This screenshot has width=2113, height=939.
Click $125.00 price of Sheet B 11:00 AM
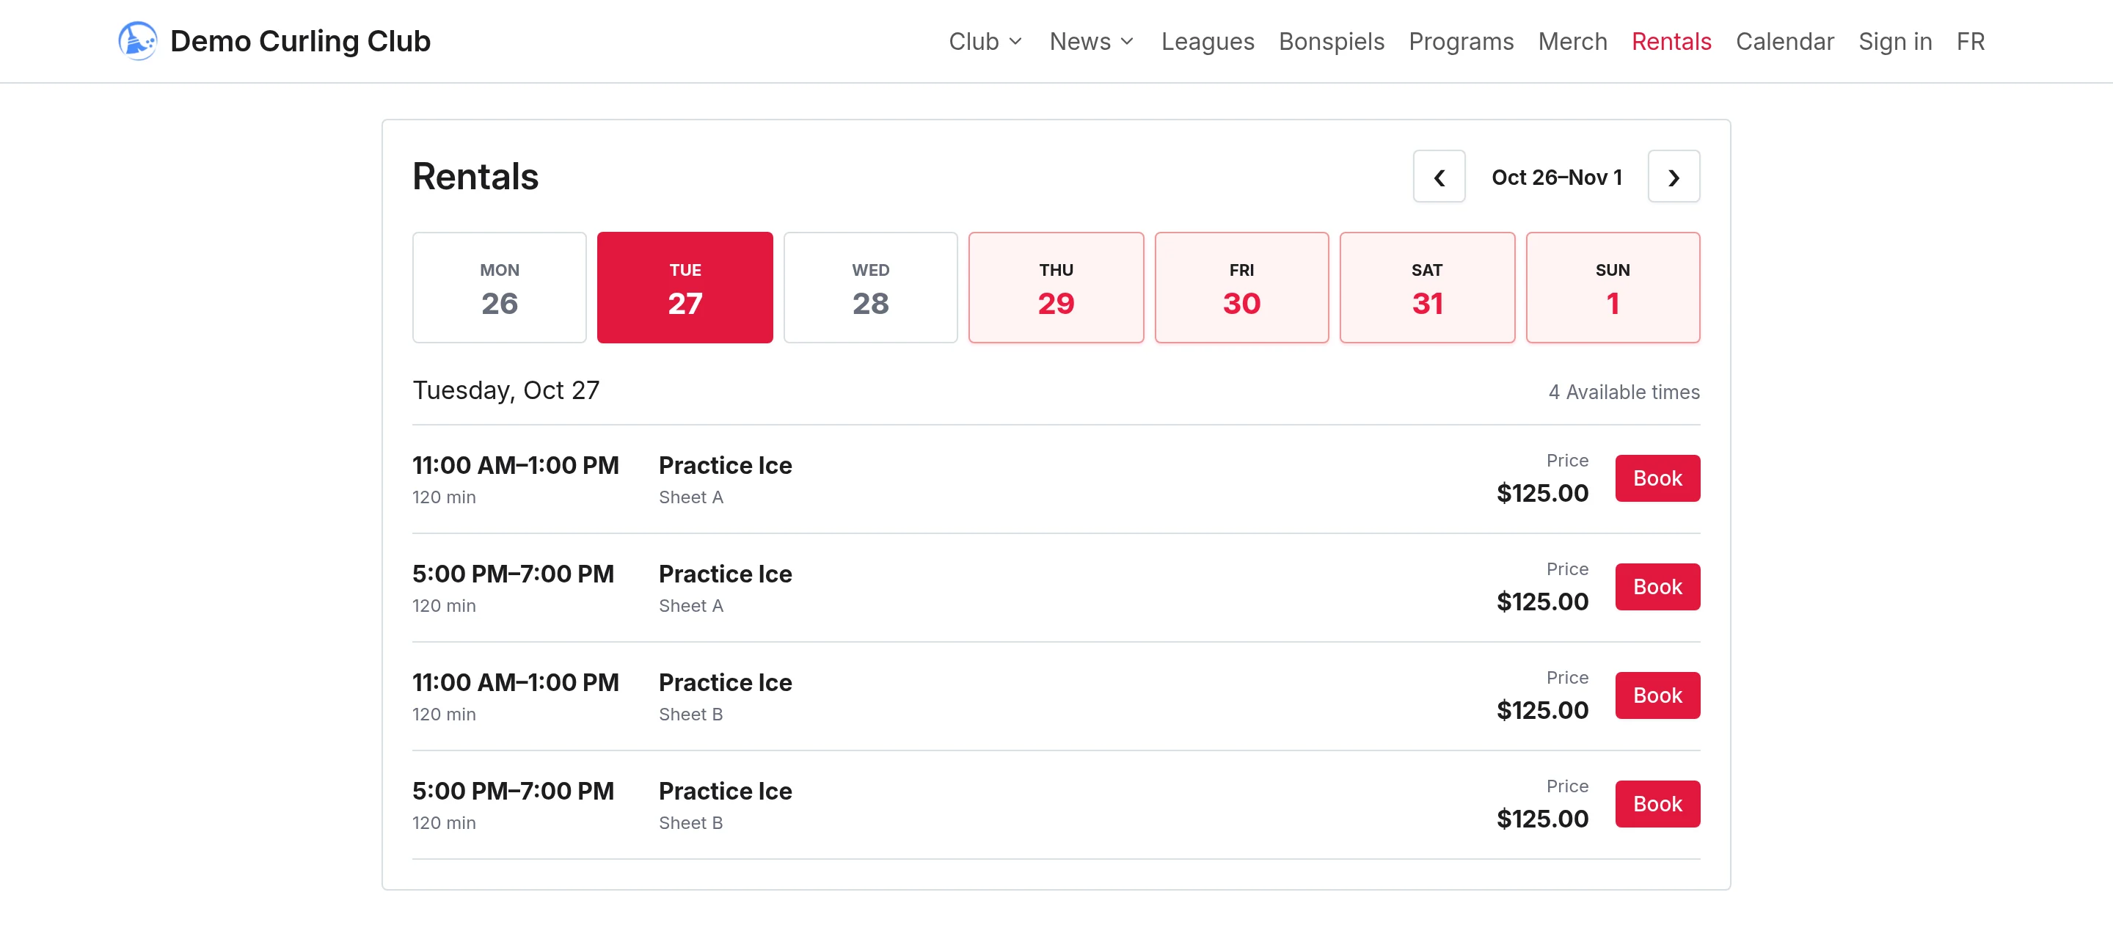[x=1542, y=710]
